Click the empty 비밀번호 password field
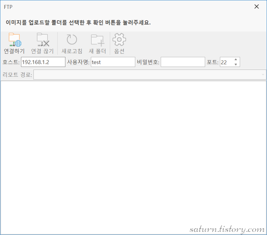Screen dimensions: 267x235 pyautogui.click(x=183, y=62)
